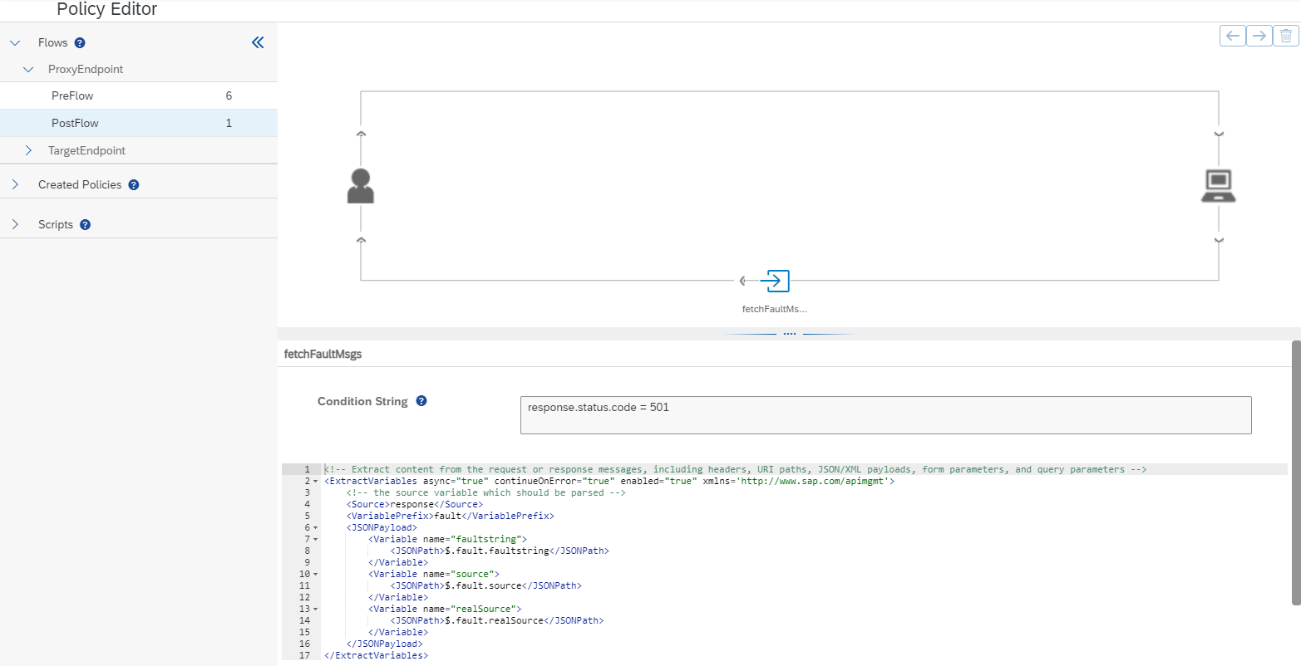
Task: Fold the JSONPayload code block at line 6
Action: pos(315,528)
